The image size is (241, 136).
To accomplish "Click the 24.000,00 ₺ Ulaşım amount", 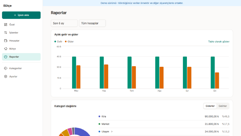I will 212,131.
